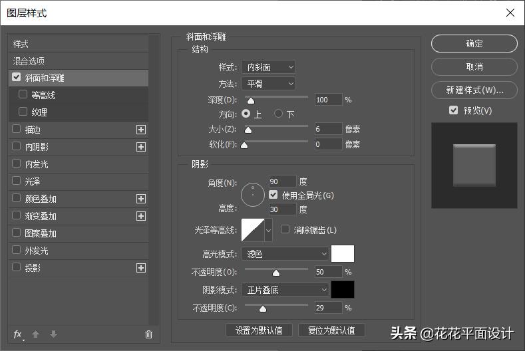Enable the 纹理 checkbox

(x=23, y=112)
